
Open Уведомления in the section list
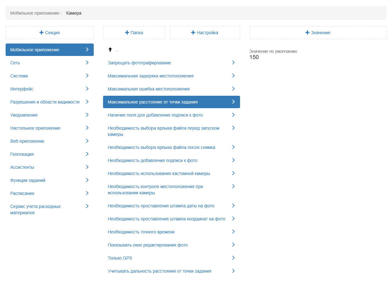pyautogui.click(x=24, y=115)
